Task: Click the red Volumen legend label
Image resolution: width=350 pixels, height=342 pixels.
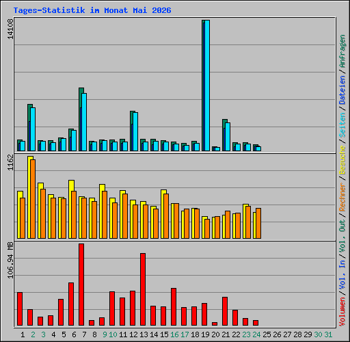Action: point(342,312)
